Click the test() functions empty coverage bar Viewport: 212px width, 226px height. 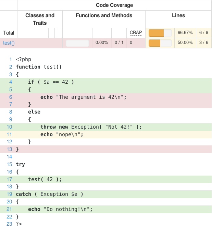[77, 43]
